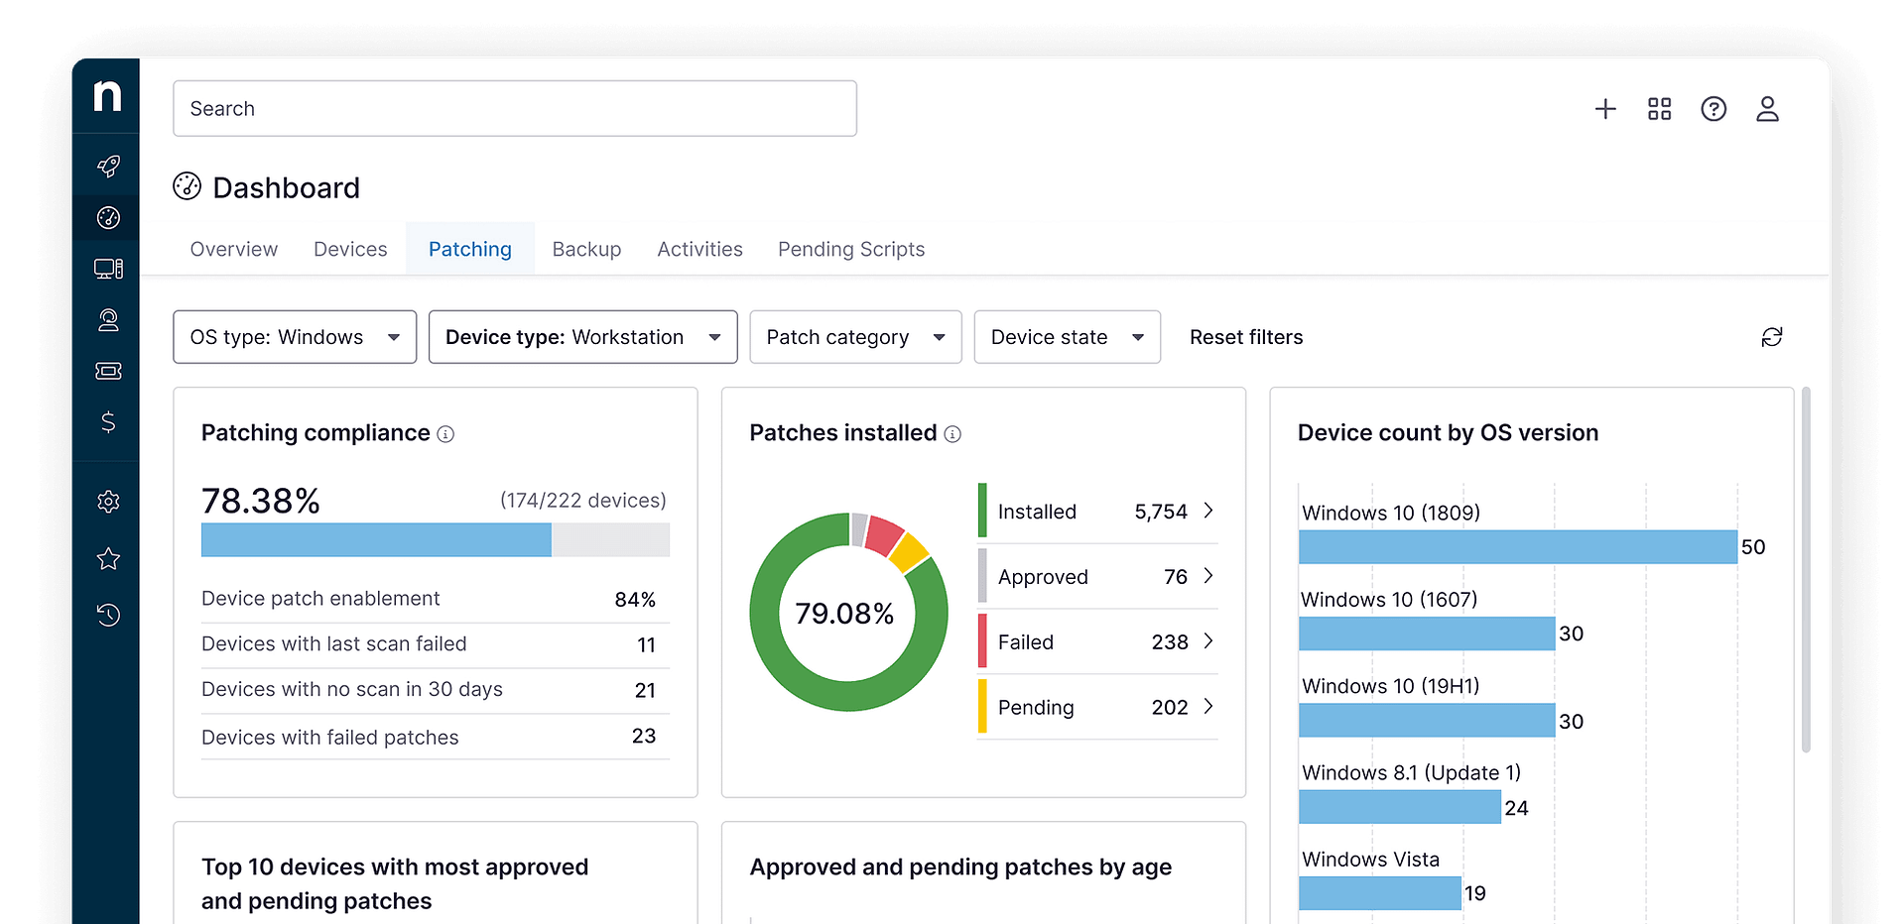Image resolution: width=1904 pixels, height=924 pixels.
Task: Open the help question mark icon
Action: (x=1714, y=109)
